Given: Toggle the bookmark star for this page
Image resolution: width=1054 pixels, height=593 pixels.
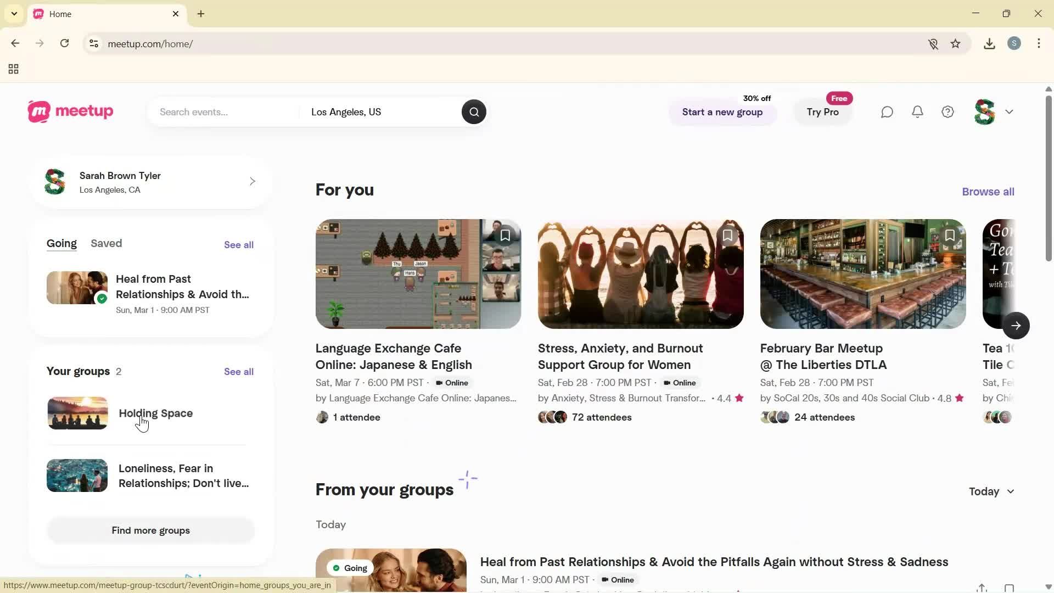Looking at the screenshot, I should 956,43.
